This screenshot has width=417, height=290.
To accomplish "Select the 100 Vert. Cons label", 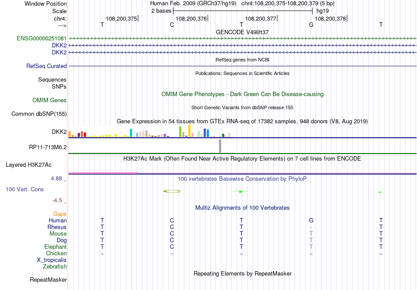I will (x=25, y=189).
